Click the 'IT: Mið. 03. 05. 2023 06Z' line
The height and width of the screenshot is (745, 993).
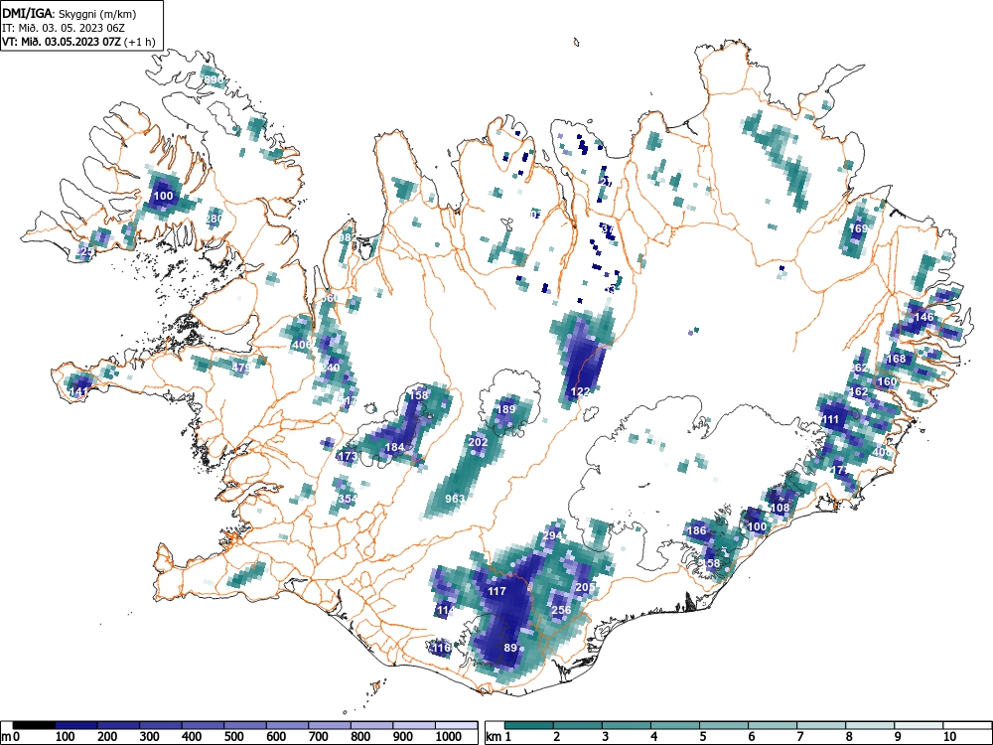coord(62,28)
